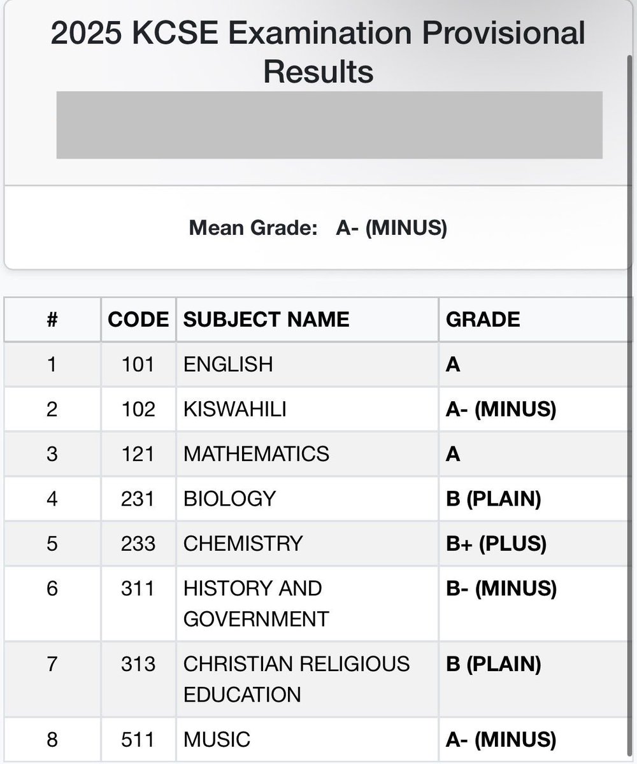Click the grey redacted candidate details box
Viewport: 637px width, 764px height.
pyautogui.click(x=329, y=125)
